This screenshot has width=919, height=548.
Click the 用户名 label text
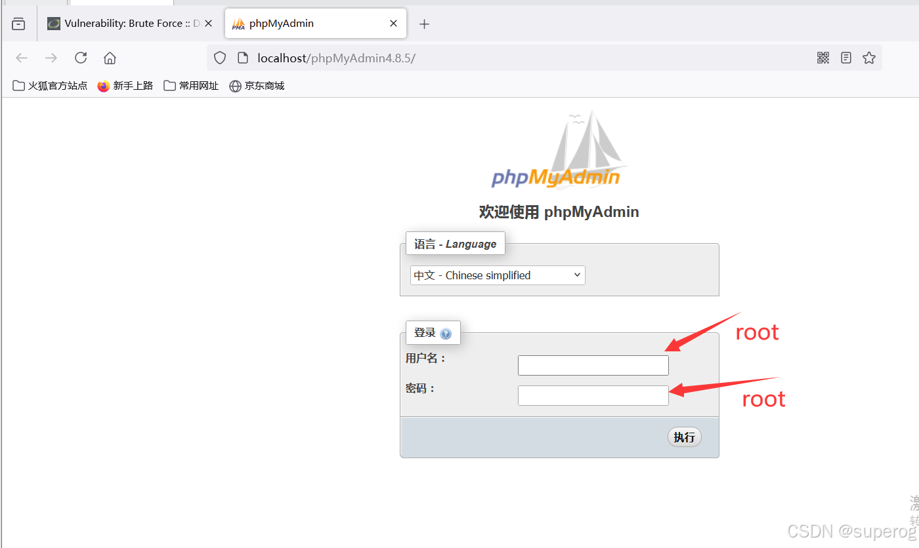[425, 358]
